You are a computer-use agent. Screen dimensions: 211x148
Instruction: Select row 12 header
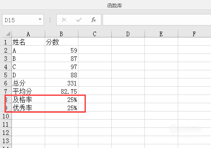pos(6,132)
